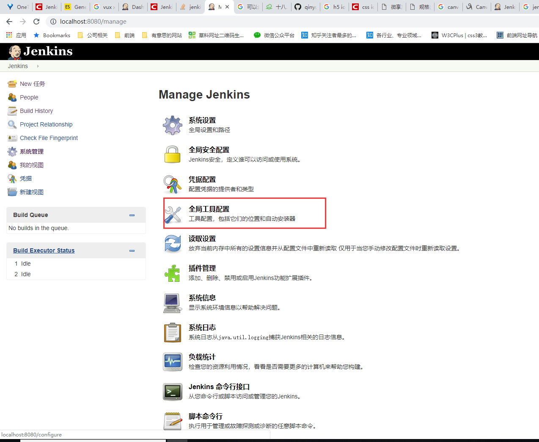539x442 pixels.
Task: Open the 全局安全配置 link
Action: tap(209, 150)
